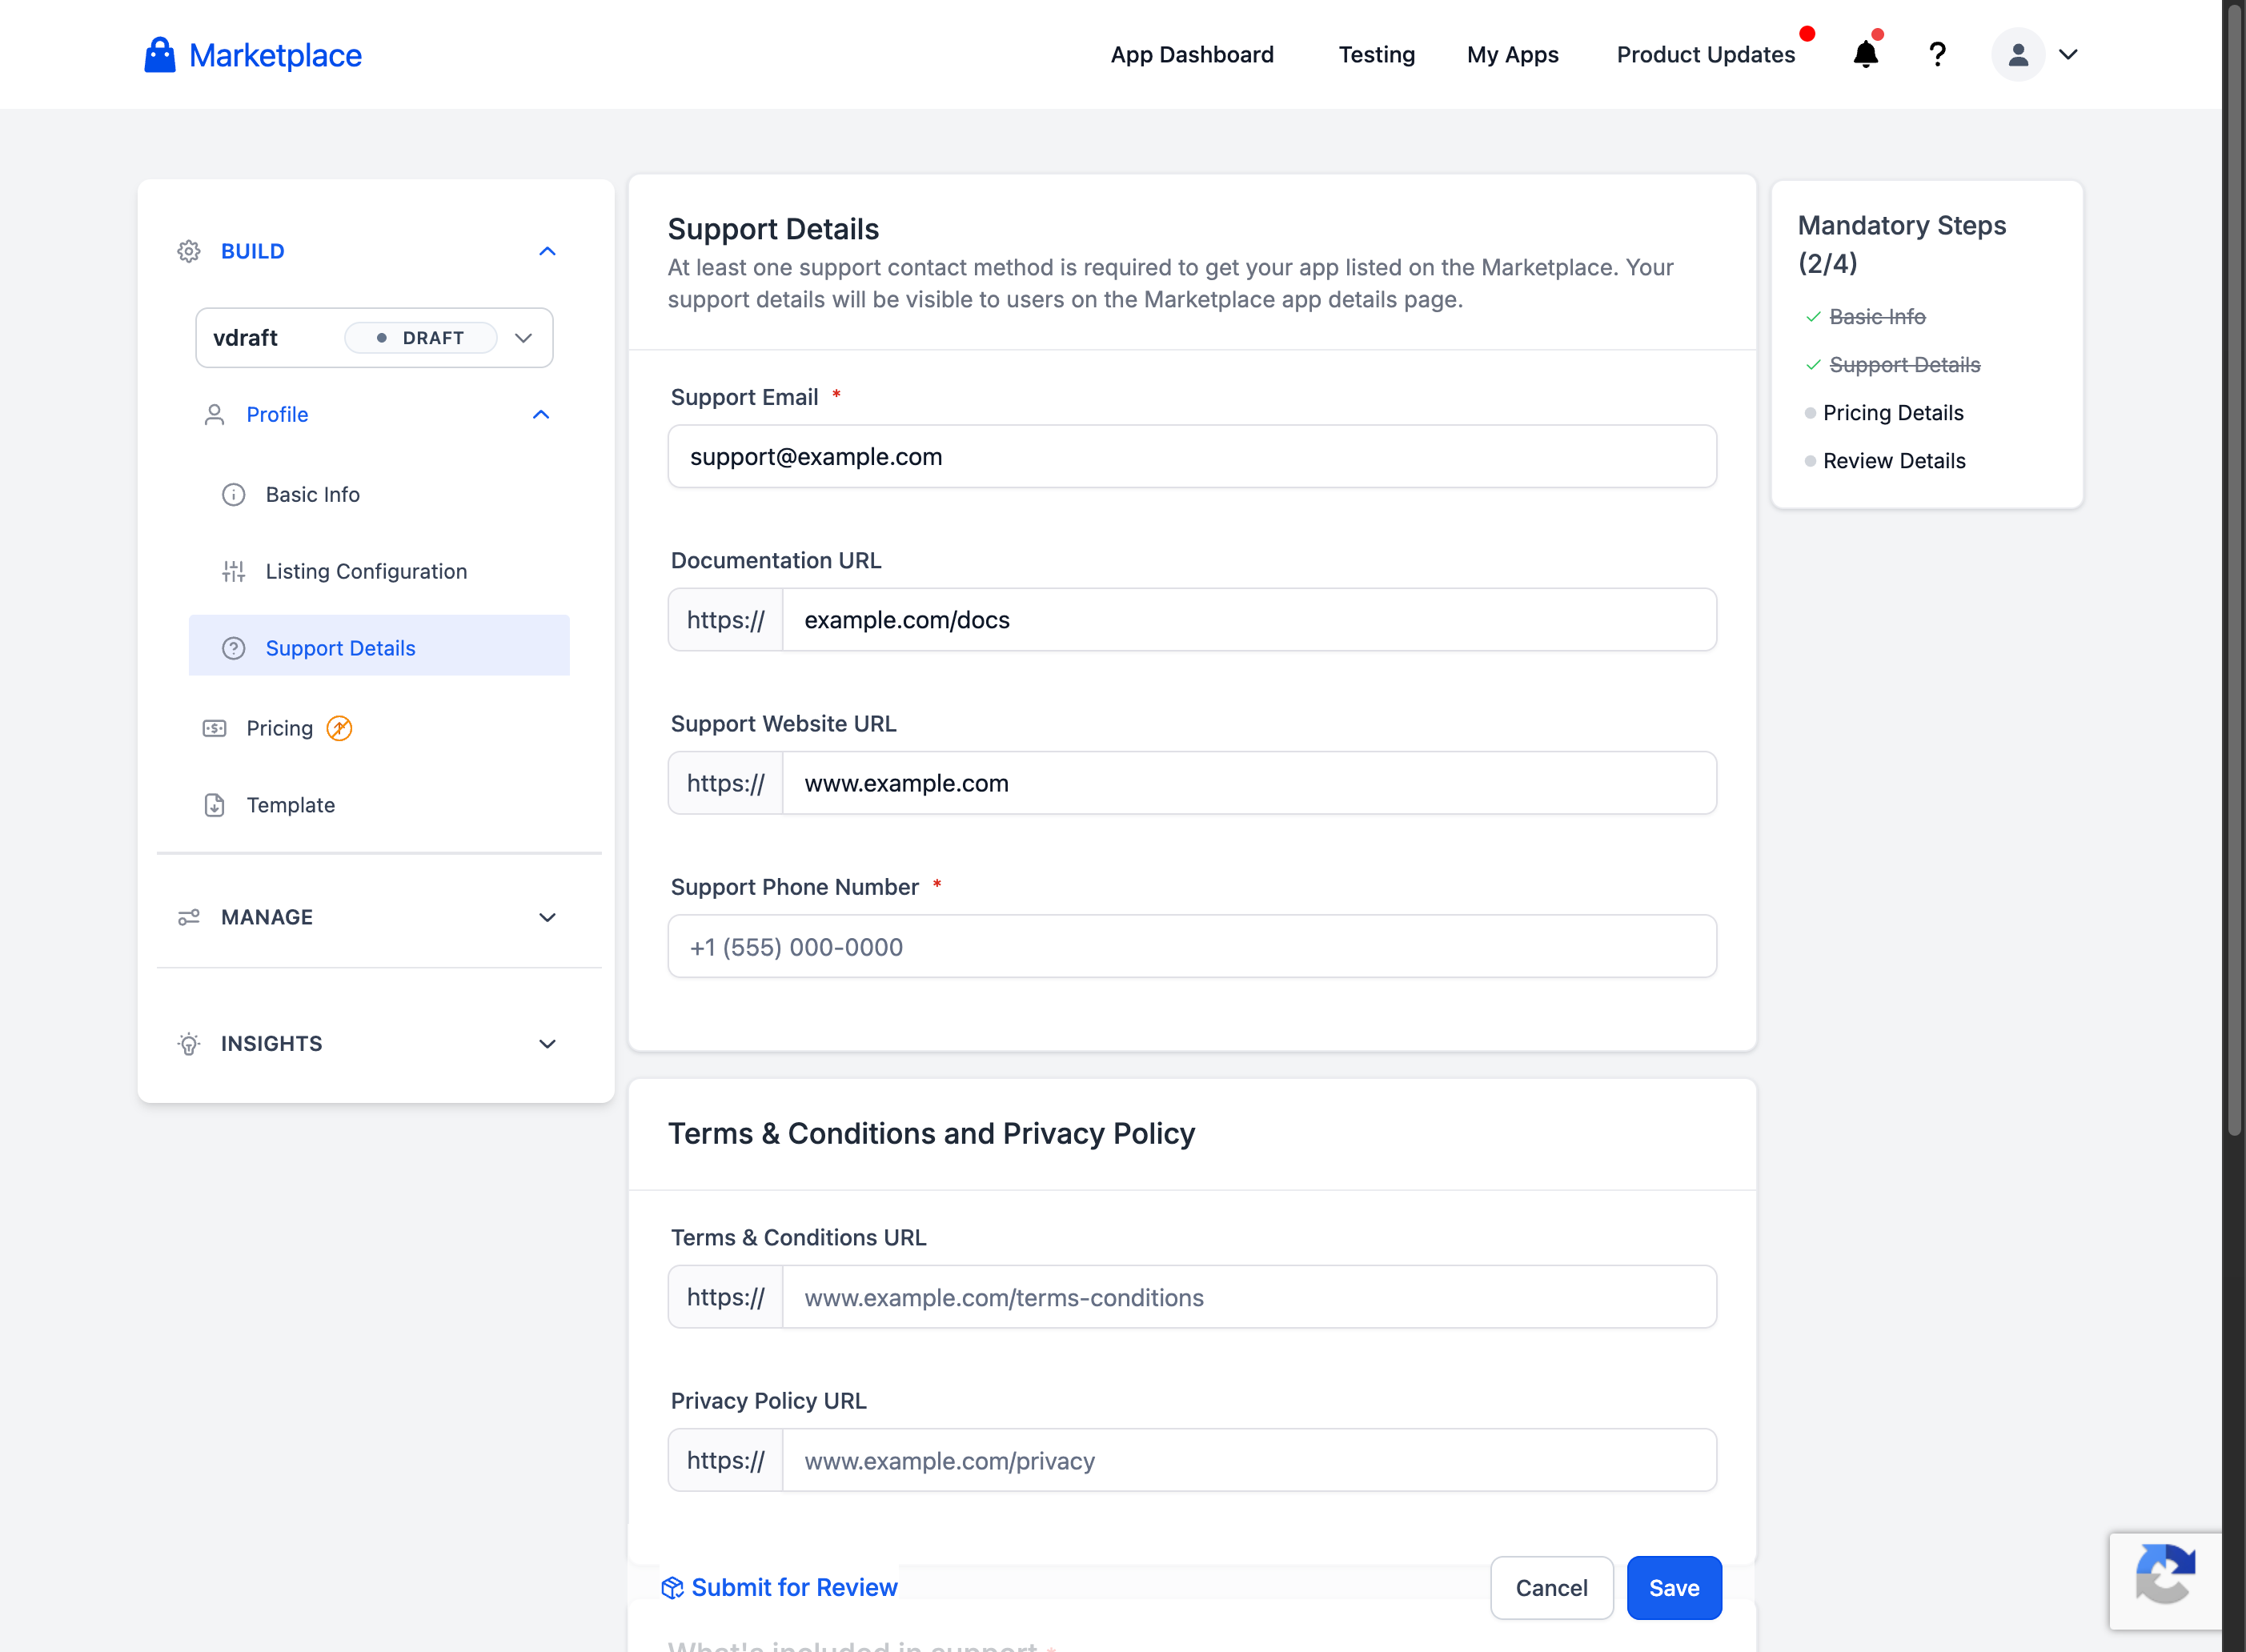
Task: Expand the MANAGE section
Action: (x=547, y=917)
